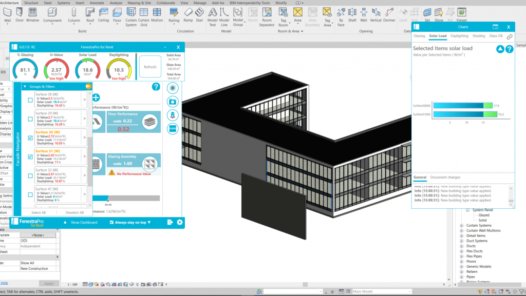Check the Surface 47 [W] checkbox
526x296 pixels.
click(x=30, y=194)
